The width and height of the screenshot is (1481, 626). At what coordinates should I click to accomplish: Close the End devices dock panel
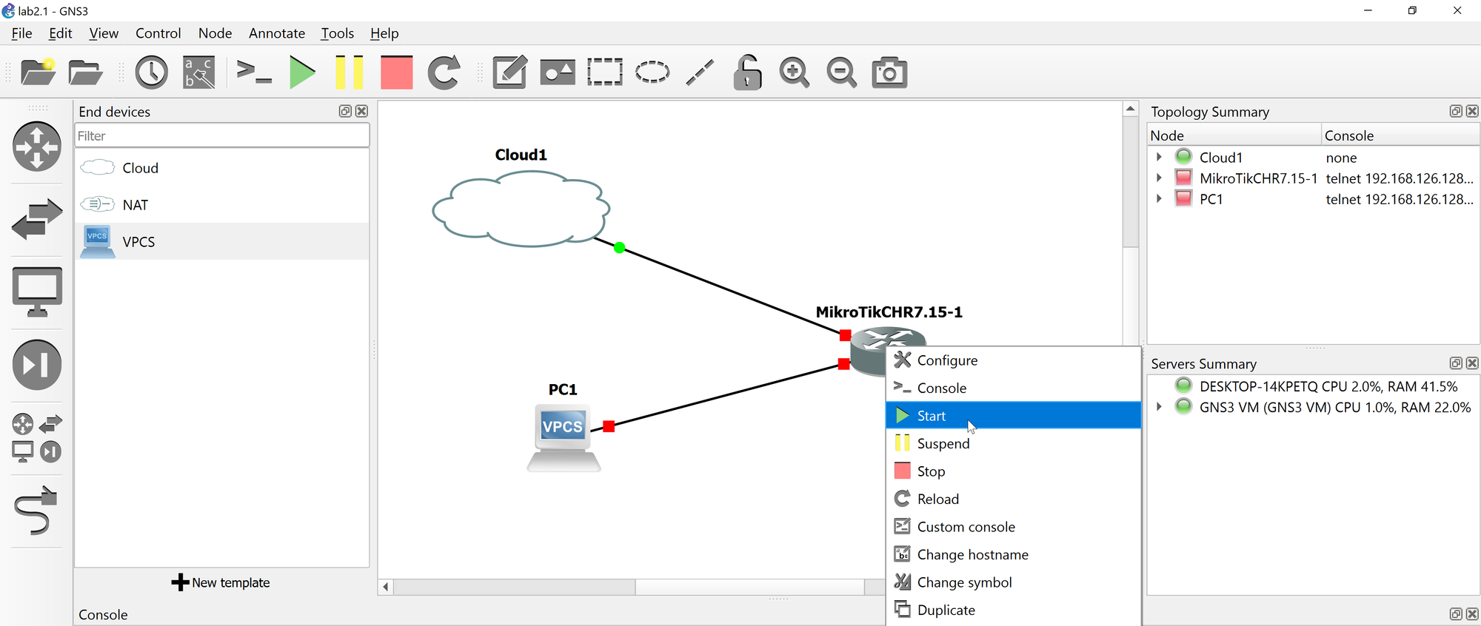pyautogui.click(x=361, y=111)
